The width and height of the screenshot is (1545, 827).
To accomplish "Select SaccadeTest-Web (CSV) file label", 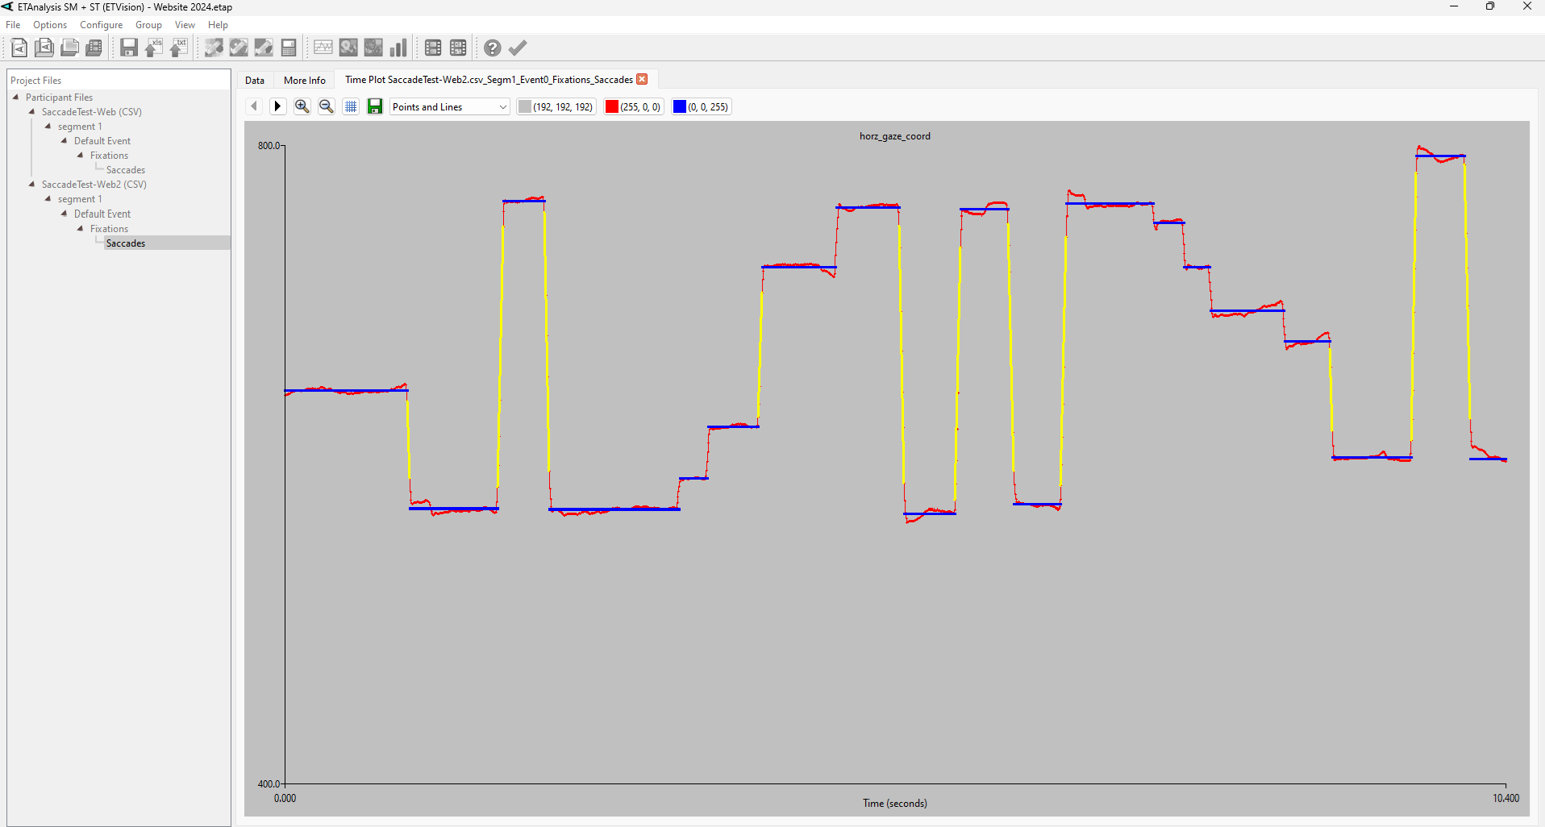I will (92, 112).
